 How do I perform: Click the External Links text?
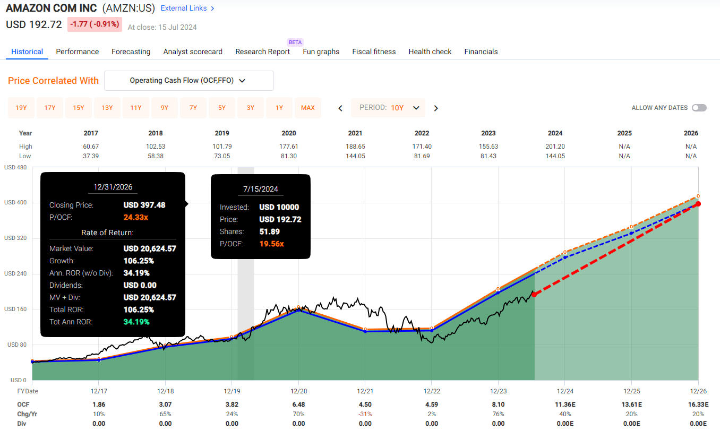pyautogui.click(x=183, y=8)
